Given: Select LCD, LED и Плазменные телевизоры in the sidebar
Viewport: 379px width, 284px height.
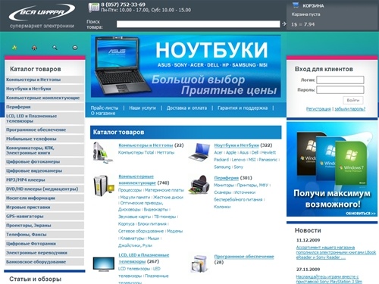Looking at the screenshot, I should click(45, 118).
